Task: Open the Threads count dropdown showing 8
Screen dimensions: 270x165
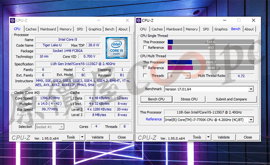Action: pos(188,76)
